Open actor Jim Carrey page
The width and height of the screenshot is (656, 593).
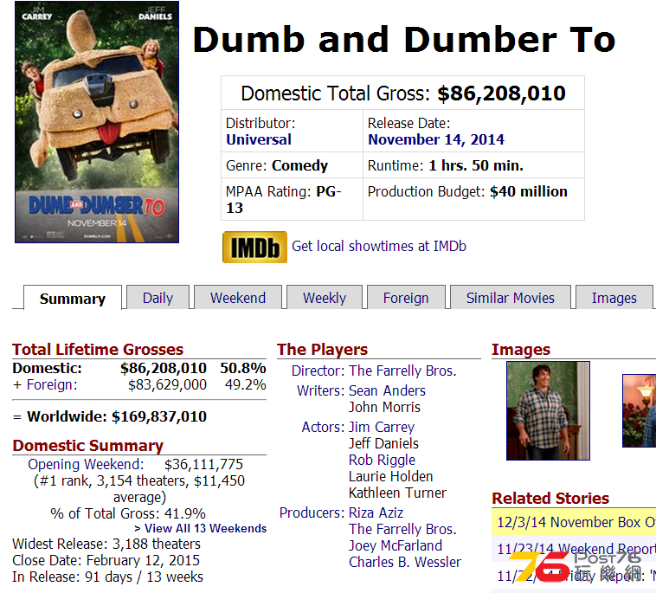(x=382, y=427)
